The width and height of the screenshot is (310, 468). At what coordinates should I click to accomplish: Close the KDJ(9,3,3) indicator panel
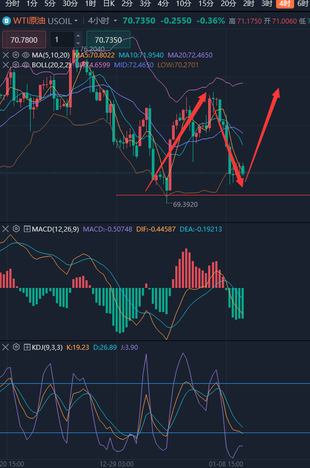[5, 347]
